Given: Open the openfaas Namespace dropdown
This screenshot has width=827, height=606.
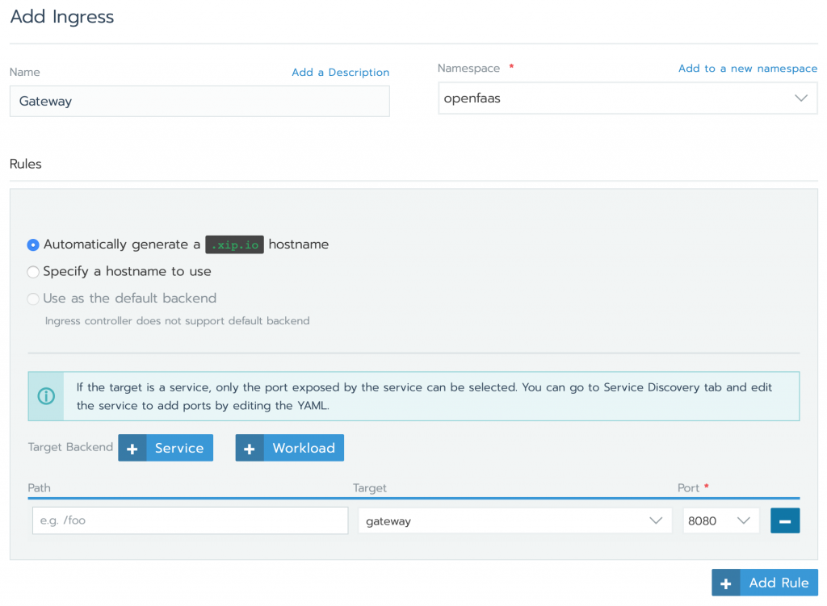Looking at the screenshot, I should point(614,98).
